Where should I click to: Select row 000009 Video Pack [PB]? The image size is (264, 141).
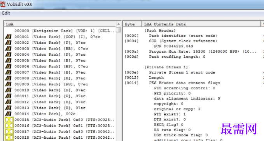[51, 84]
